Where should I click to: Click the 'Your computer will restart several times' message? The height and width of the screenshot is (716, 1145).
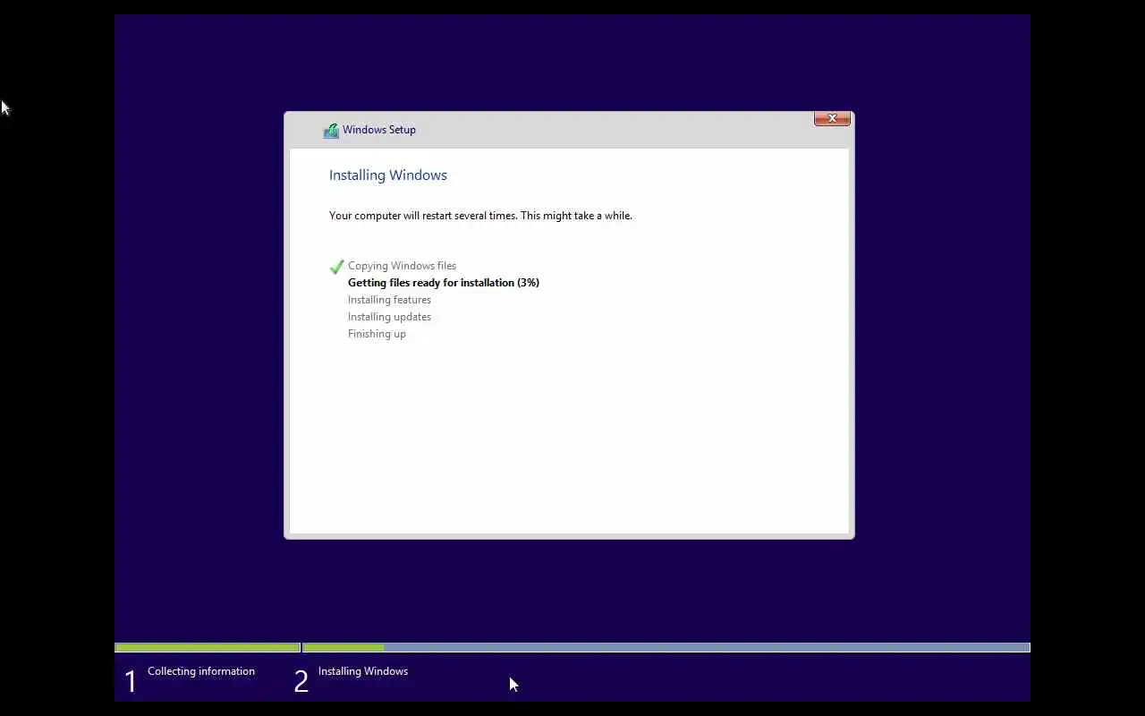pos(480,216)
